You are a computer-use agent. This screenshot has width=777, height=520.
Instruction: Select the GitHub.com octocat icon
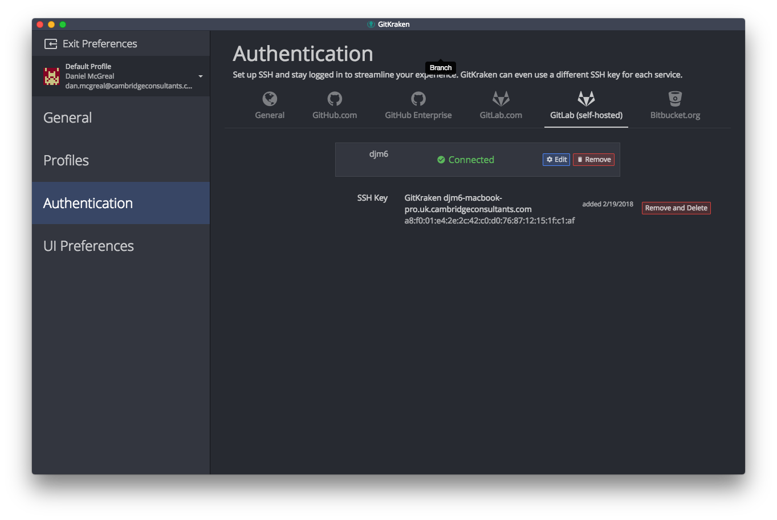335,99
